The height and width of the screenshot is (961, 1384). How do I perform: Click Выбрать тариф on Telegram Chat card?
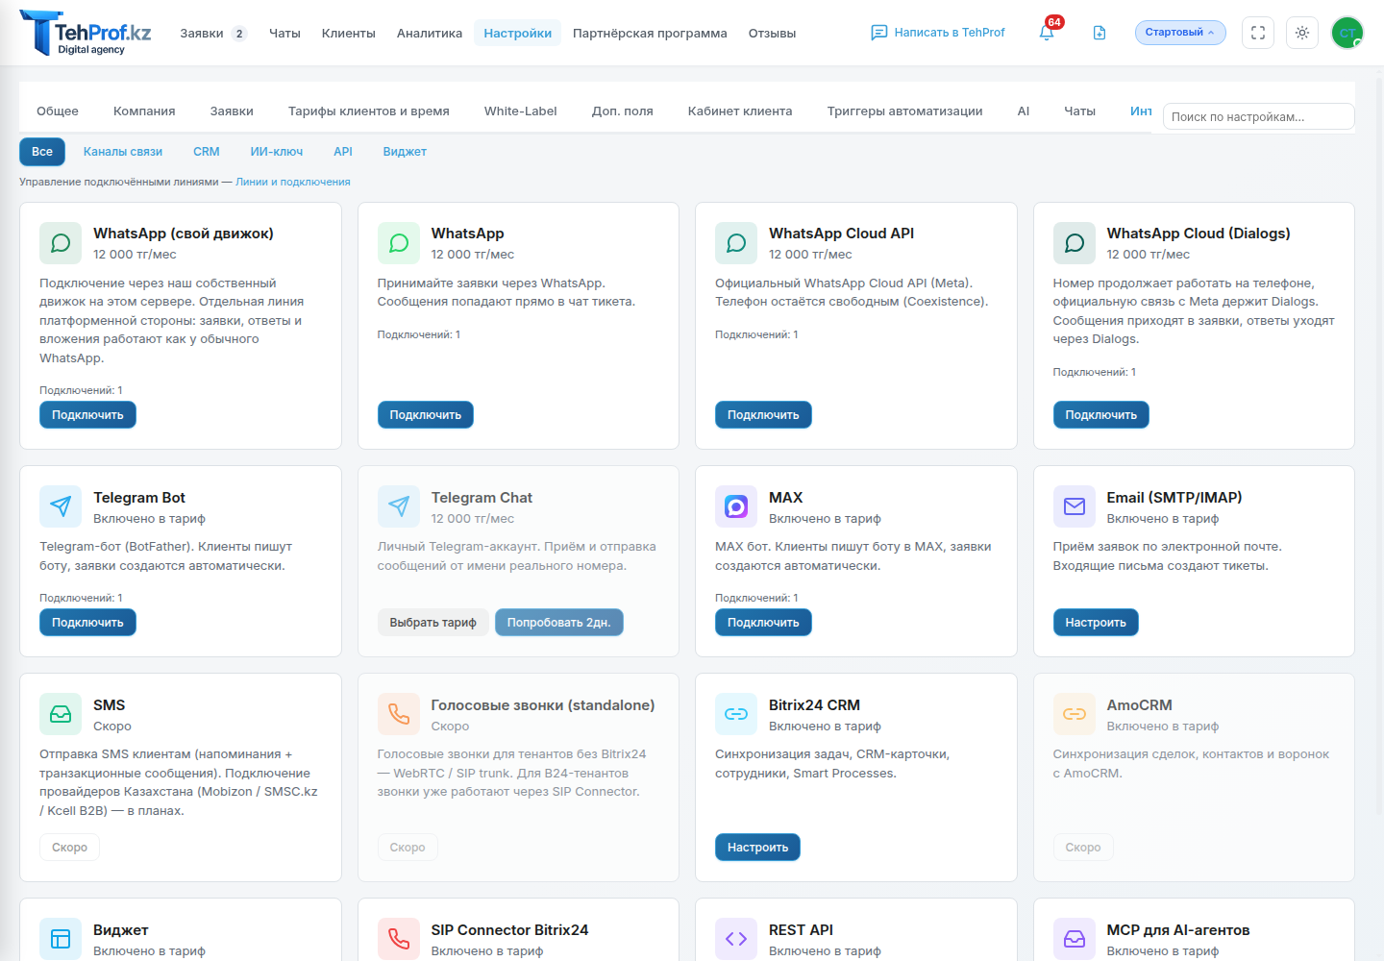pos(433,623)
